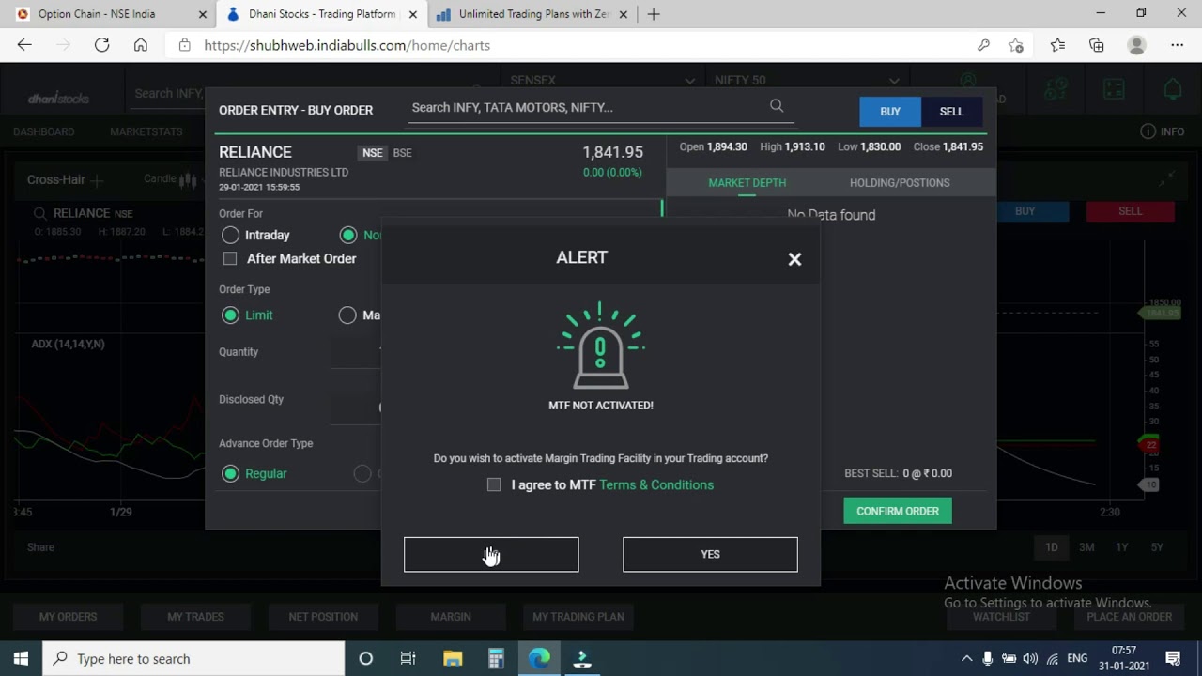The height and width of the screenshot is (676, 1202).
Task: Open the NET POSITION bottom tab
Action: coord(323,617)
